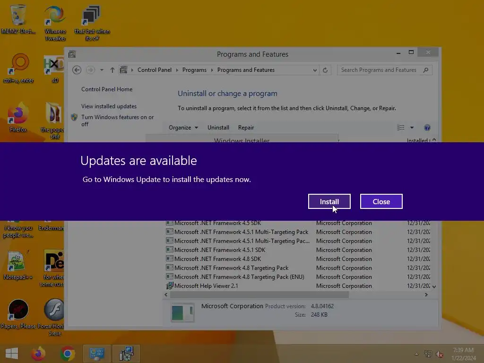Click the Programs and Features breadcrumb

[x=246, y=70]
